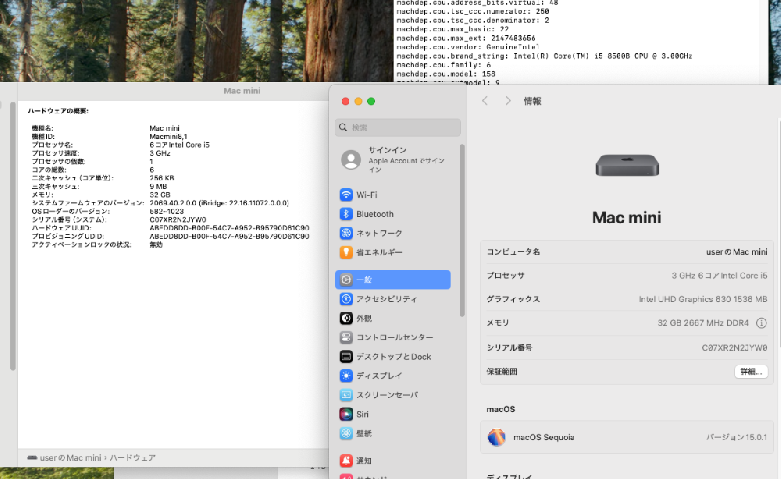The image size is (781, 479).
Task: Click the memory info (i) icon
Action: [x=761, y=323]
